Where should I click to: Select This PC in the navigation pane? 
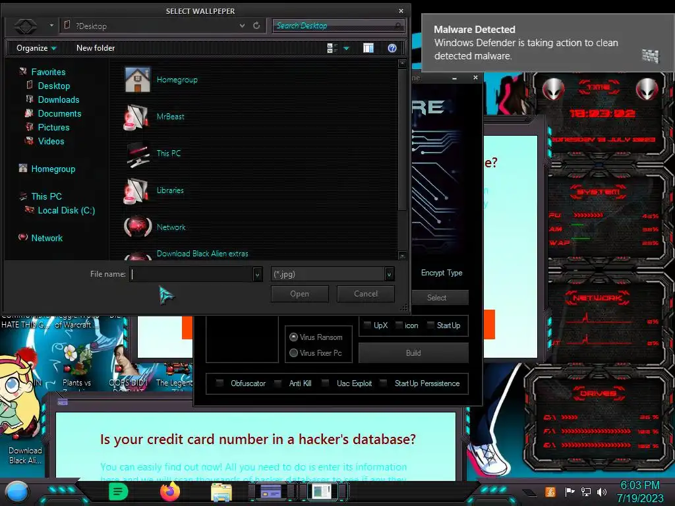[47, 196]
